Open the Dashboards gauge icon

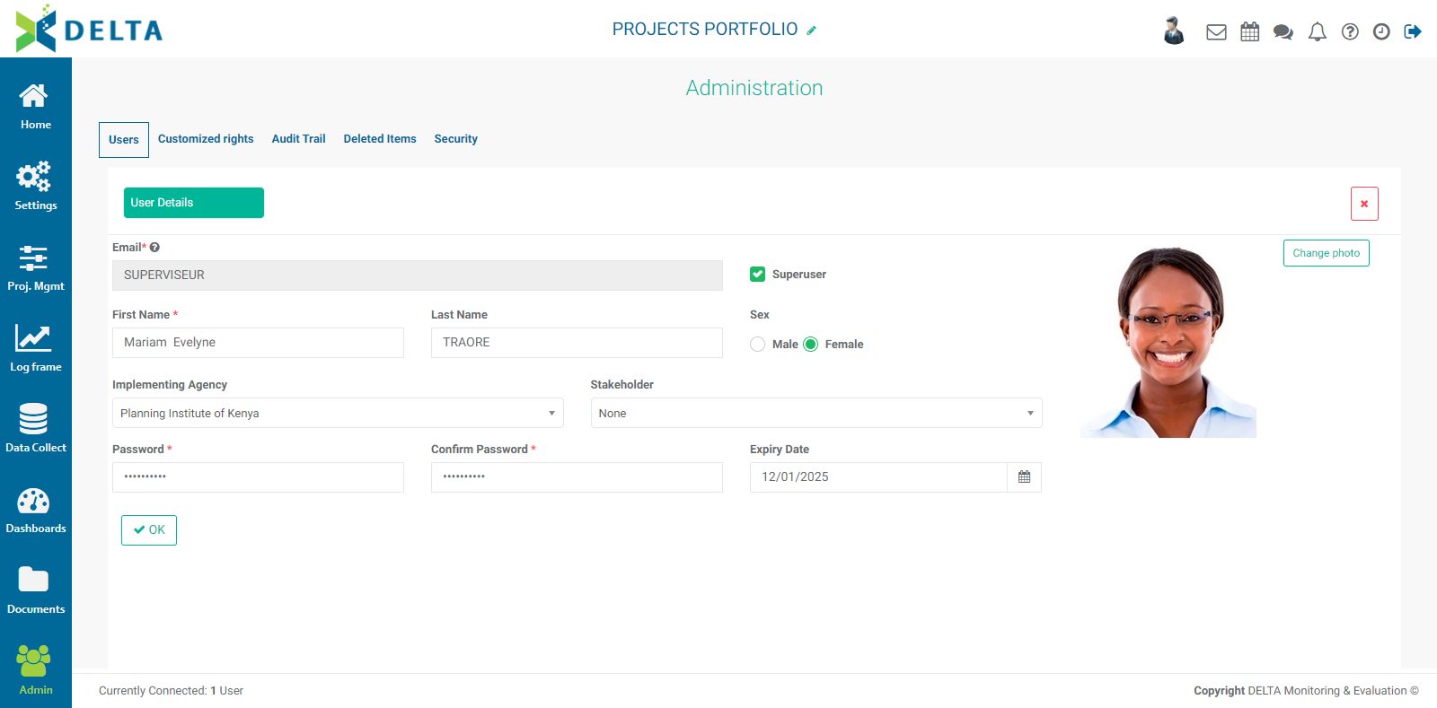point(33,501)
